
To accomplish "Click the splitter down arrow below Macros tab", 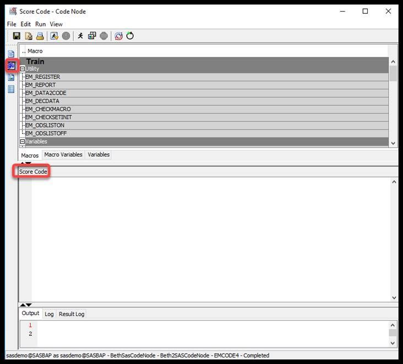I will click(29, 163).
